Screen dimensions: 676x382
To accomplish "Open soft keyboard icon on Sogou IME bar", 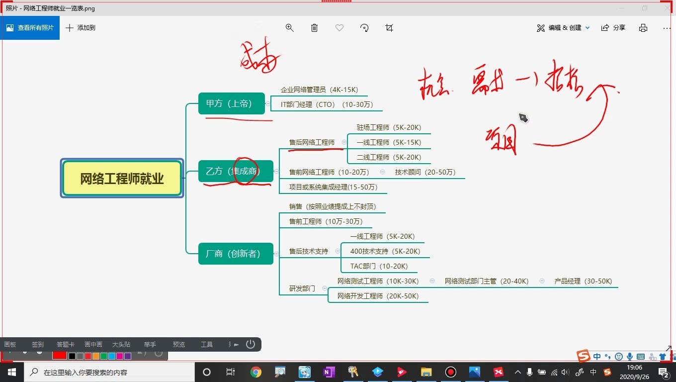I will [x=641, y=356].
